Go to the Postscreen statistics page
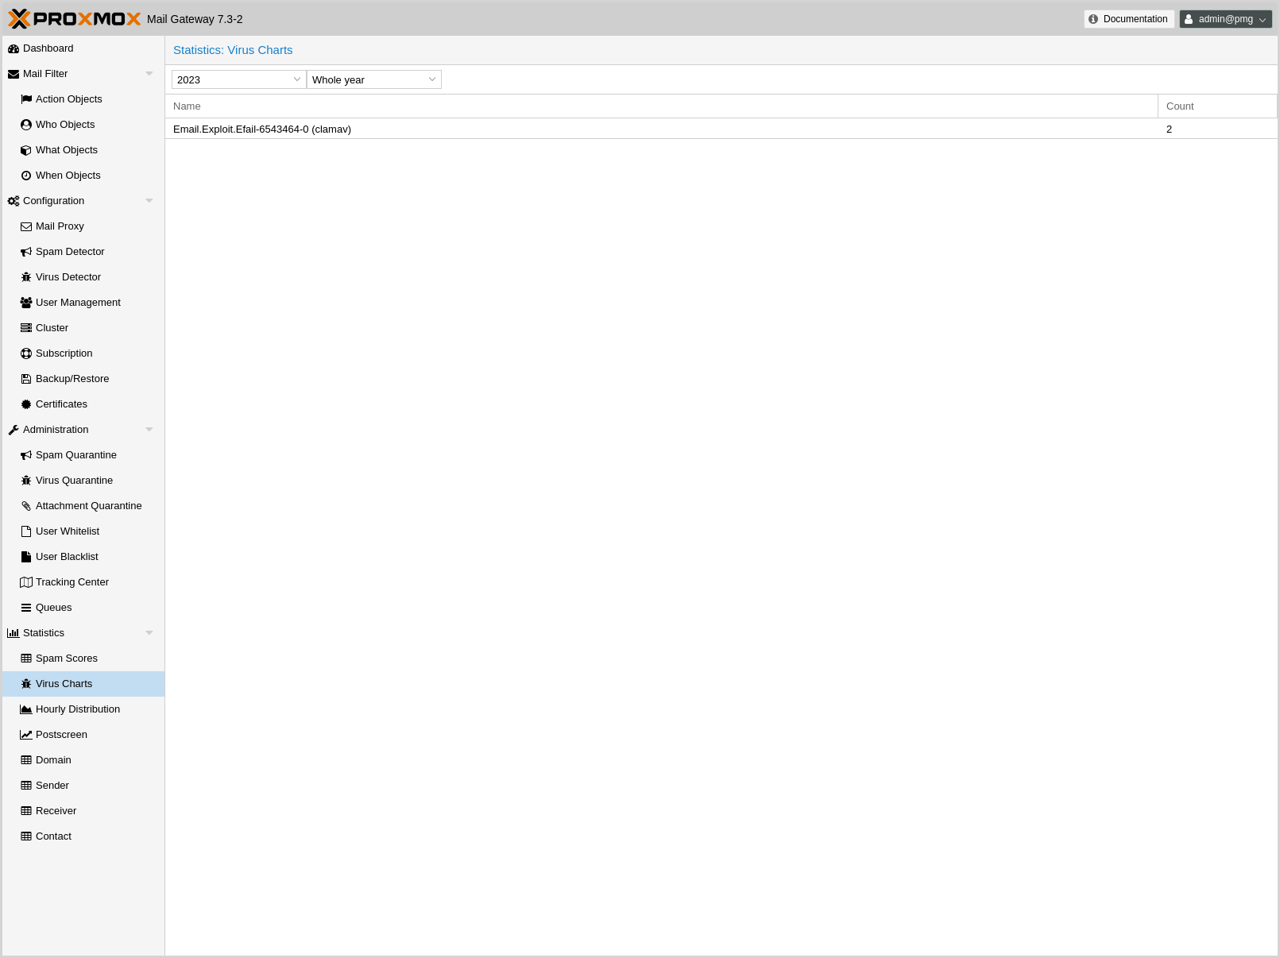 tap(61, 735)
